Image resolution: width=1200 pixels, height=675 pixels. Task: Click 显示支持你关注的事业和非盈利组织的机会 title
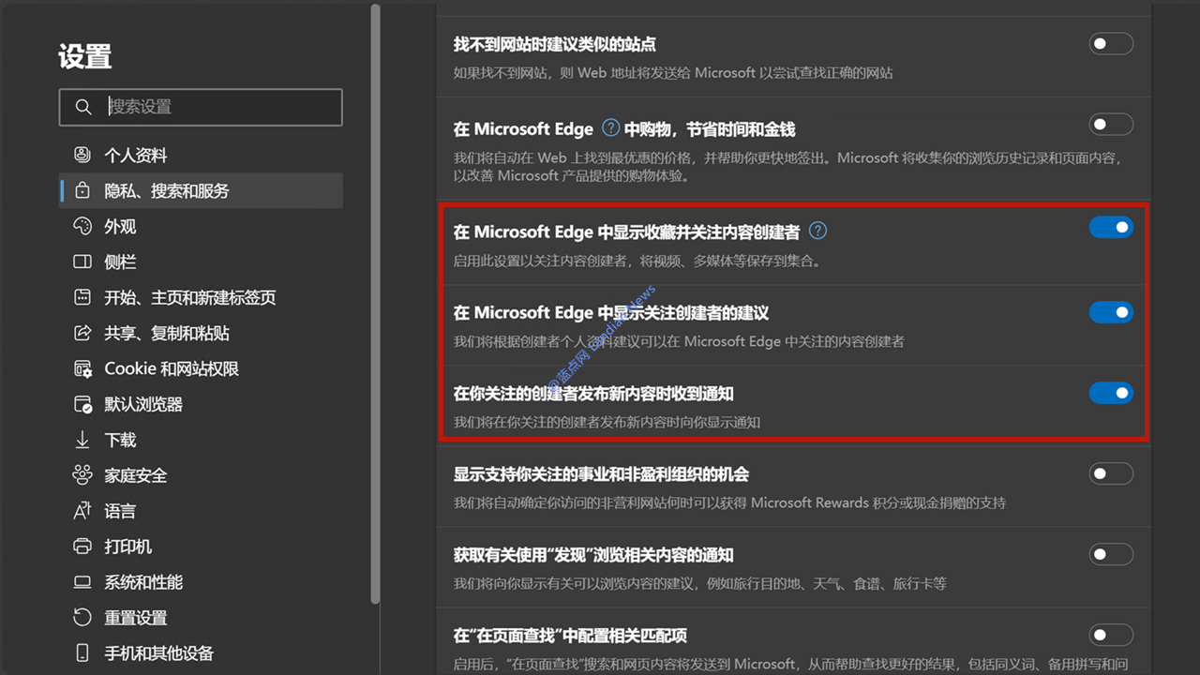(x=601, y=473)
